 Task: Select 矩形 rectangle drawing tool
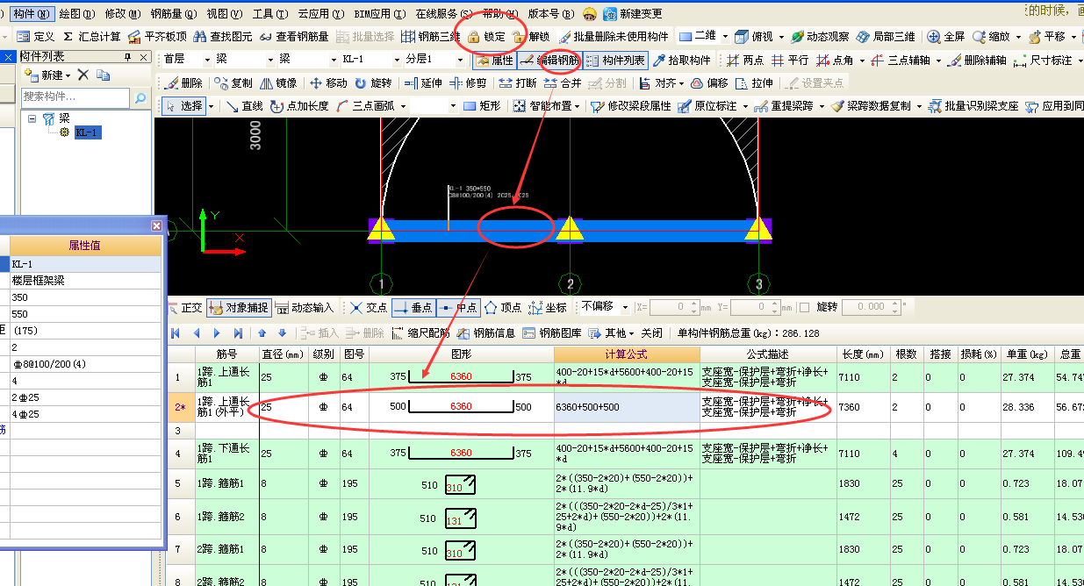pos(482,106)
